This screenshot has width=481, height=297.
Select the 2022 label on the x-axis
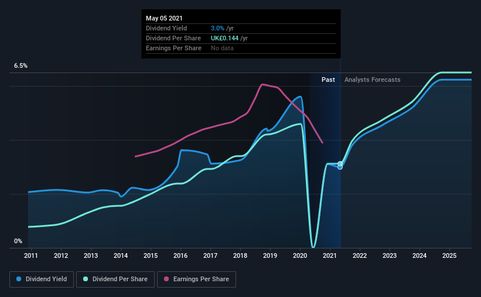pyautogui.click(x=360, y=255)
